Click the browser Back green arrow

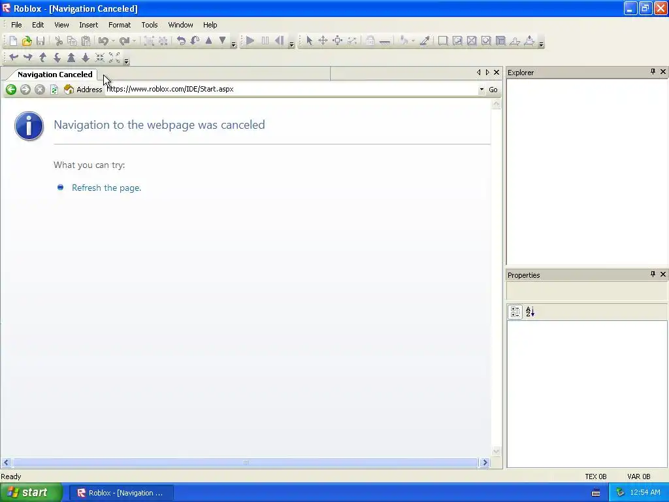11,90
